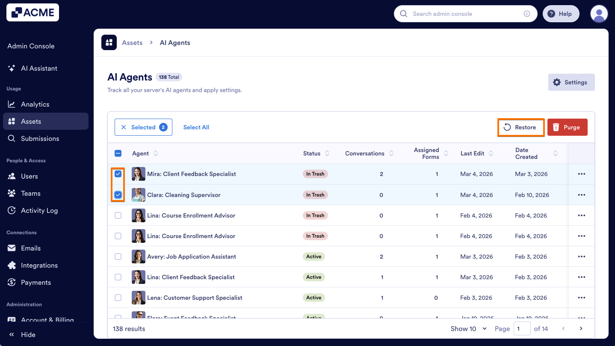The width and height of the screenshot is (615, 346).
Task: Click the page number input field
Action: [522, 328]
